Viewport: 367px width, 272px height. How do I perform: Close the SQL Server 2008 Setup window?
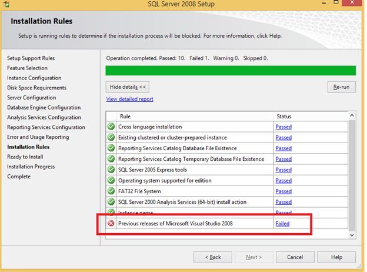(352, 2)
